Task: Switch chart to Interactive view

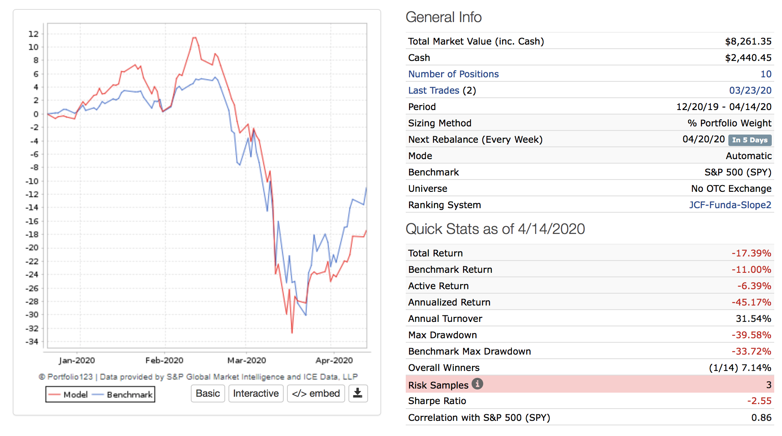Action: click(x=255, y=393)
